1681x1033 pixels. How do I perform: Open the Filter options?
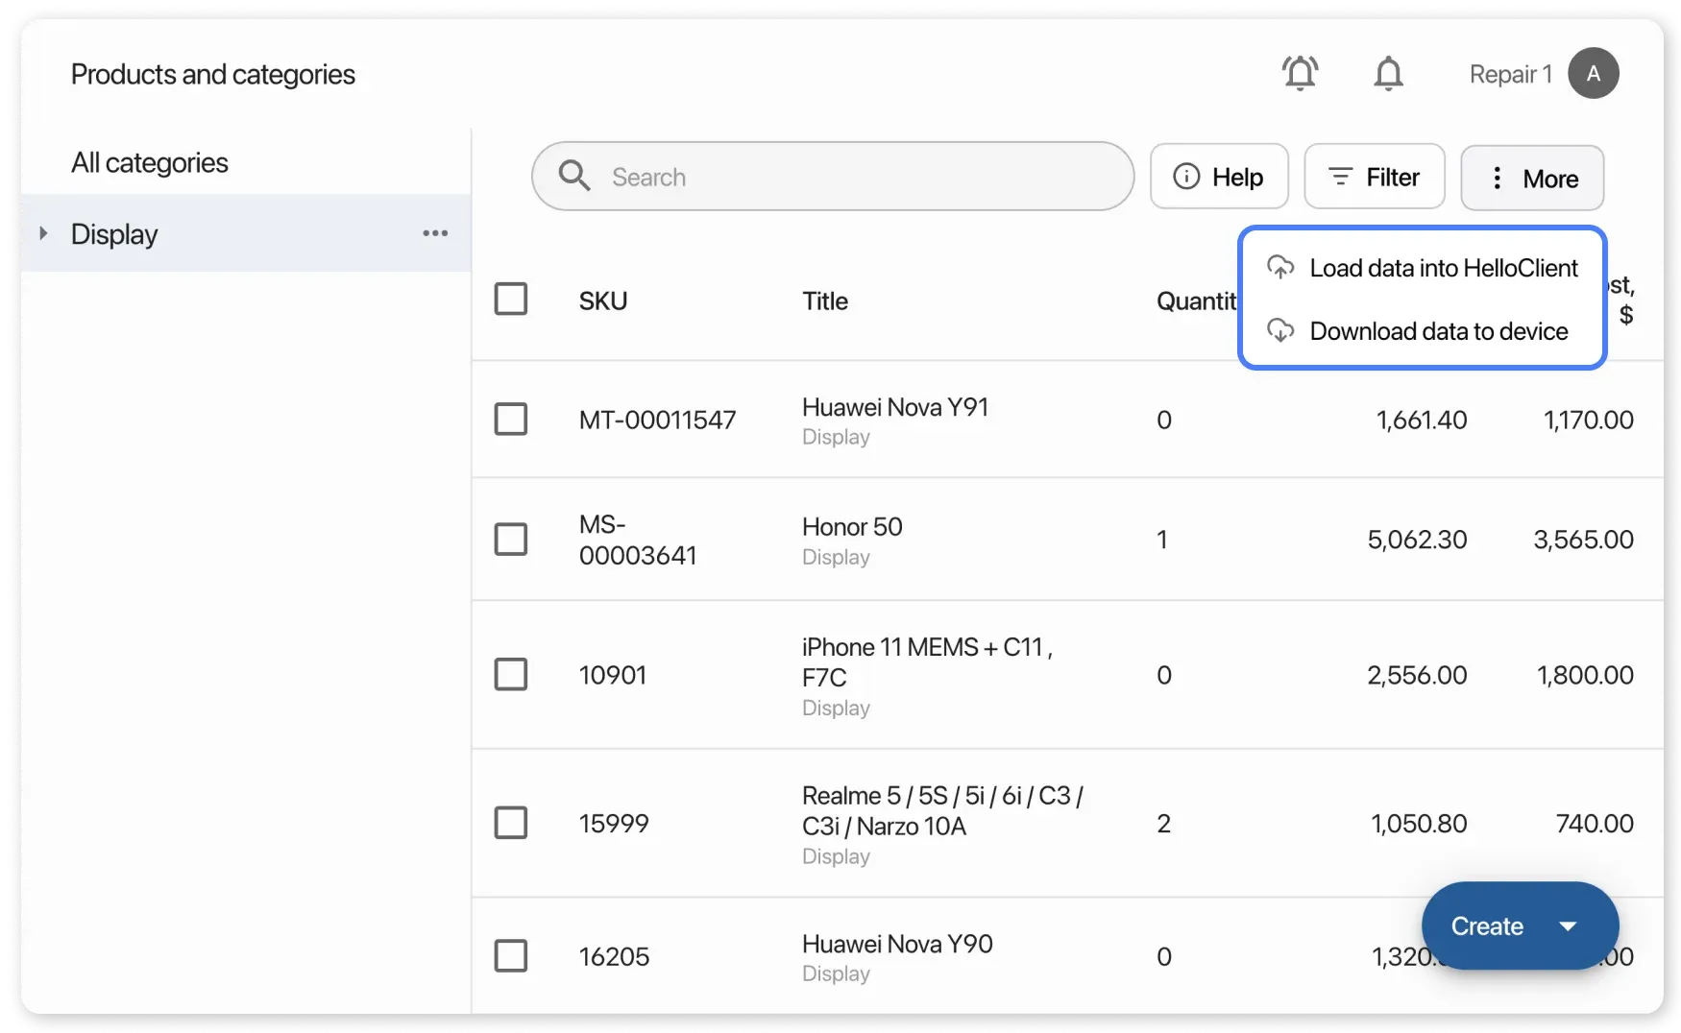coord(1374,177)
